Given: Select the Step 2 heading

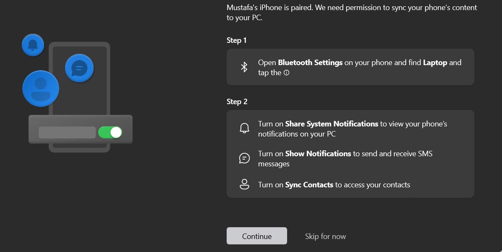Looking at the screenshot, I should pyautogui.click(x=236, y=102).
